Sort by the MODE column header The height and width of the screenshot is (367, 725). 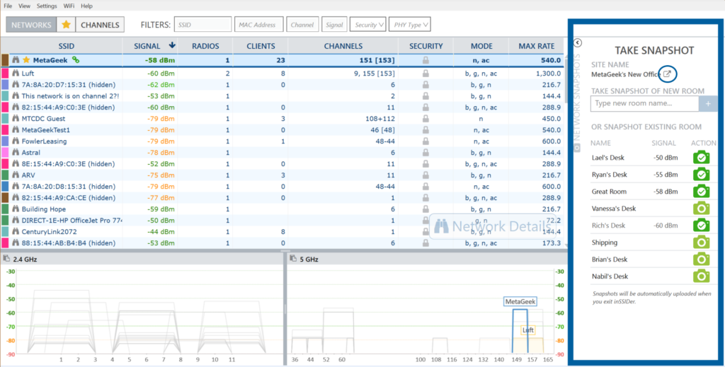tap(481, 46)
